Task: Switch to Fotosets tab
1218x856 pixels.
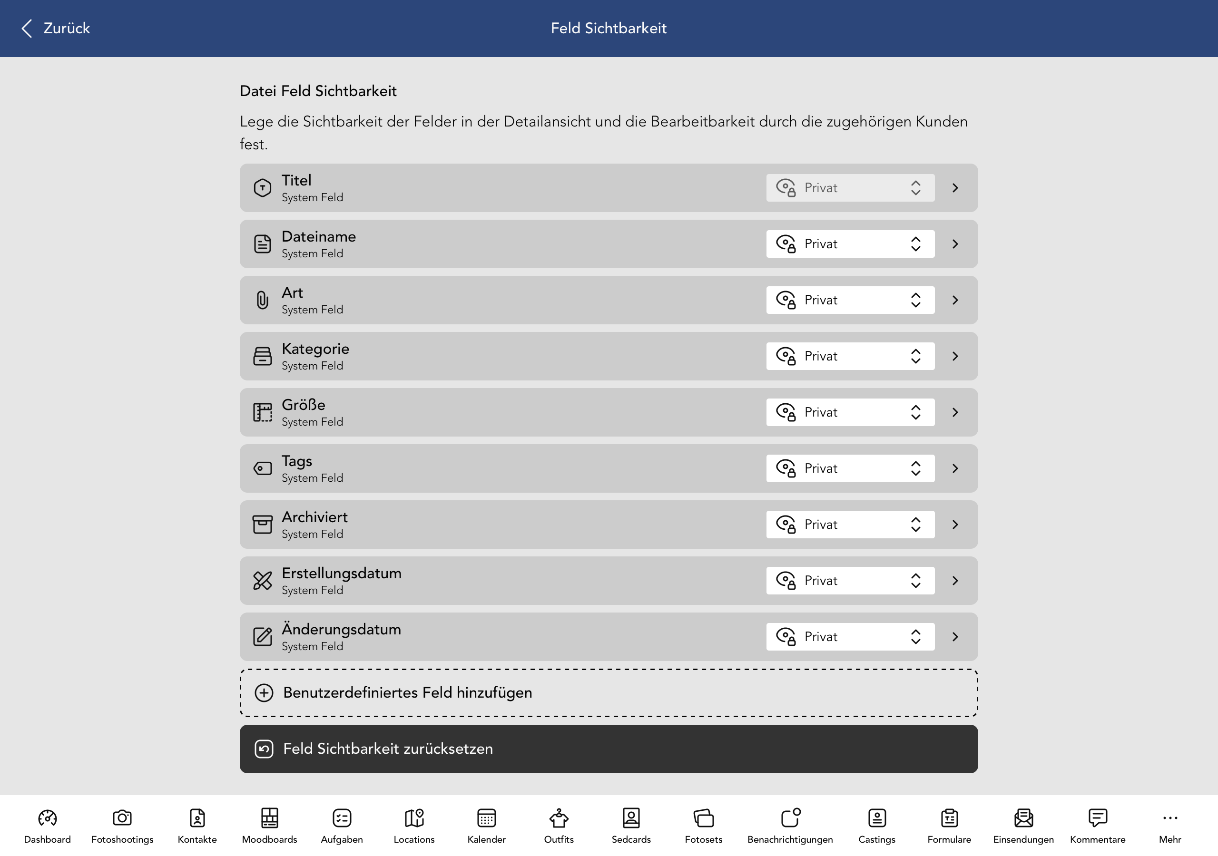Action: tap(704, 826)
